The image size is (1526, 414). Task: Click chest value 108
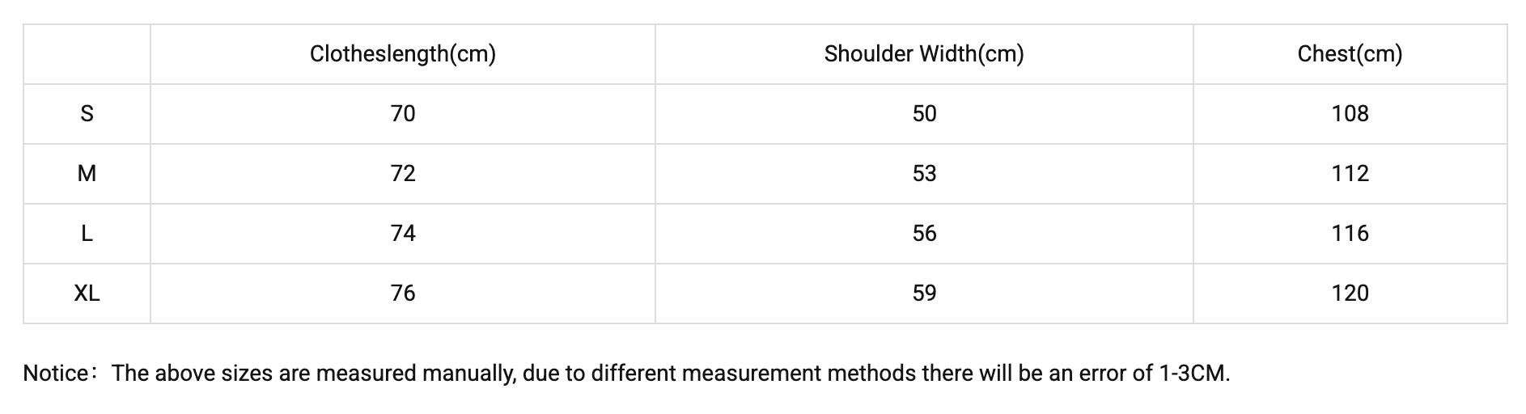[x=1350, y=114]
